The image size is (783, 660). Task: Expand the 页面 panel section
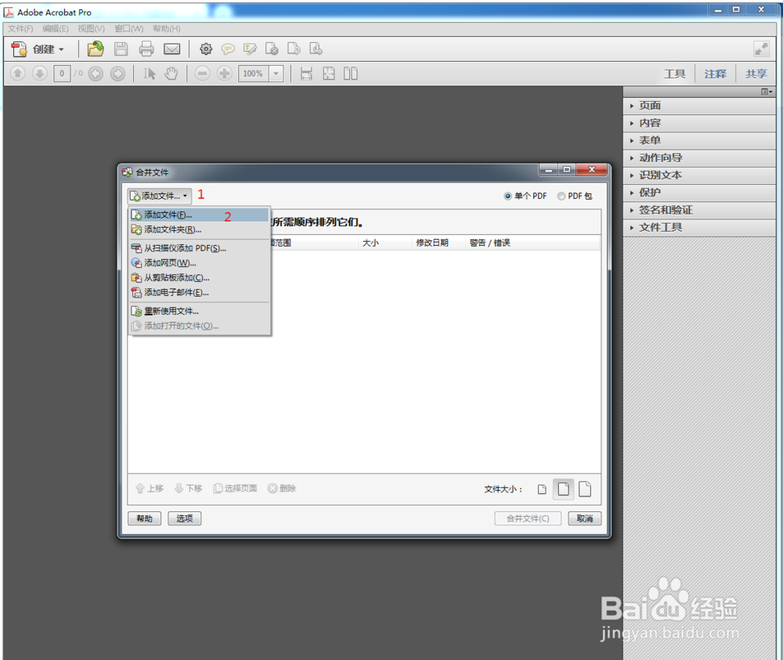click(699, 106)
